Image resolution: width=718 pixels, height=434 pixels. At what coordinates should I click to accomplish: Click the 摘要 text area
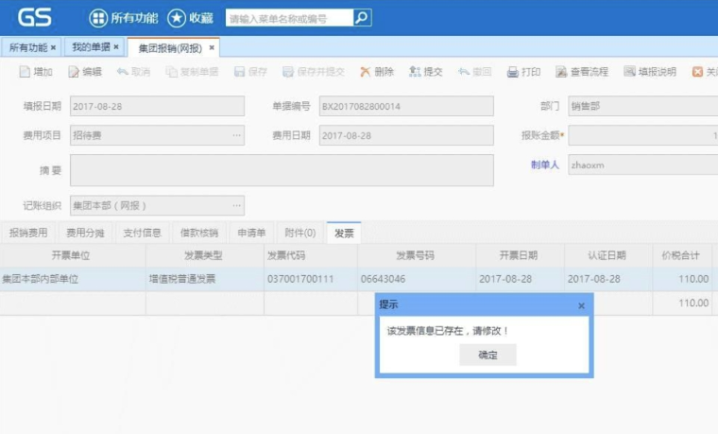[282, 170]
